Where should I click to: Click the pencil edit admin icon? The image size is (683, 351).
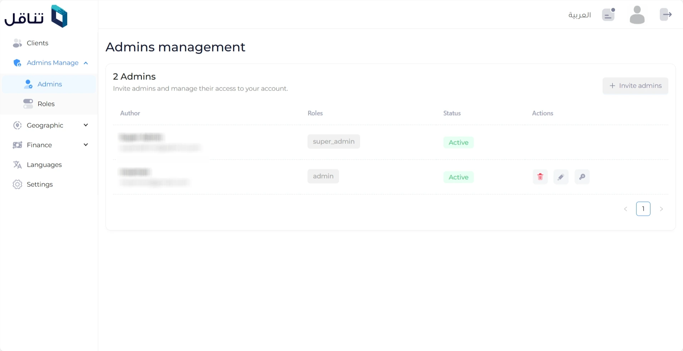[561, 177]
